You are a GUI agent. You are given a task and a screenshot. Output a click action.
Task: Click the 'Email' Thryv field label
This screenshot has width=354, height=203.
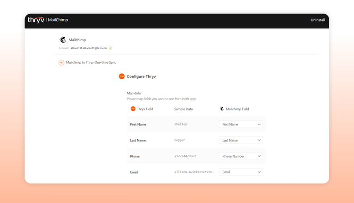click(134, 172)
